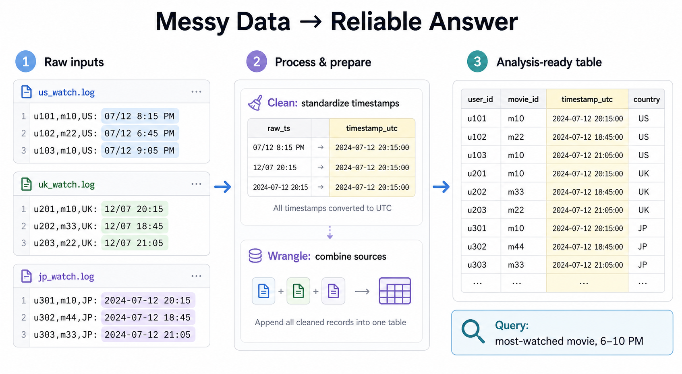
Task: Open the uk_watch.log more options menu
Action: [x=196, y=184]
